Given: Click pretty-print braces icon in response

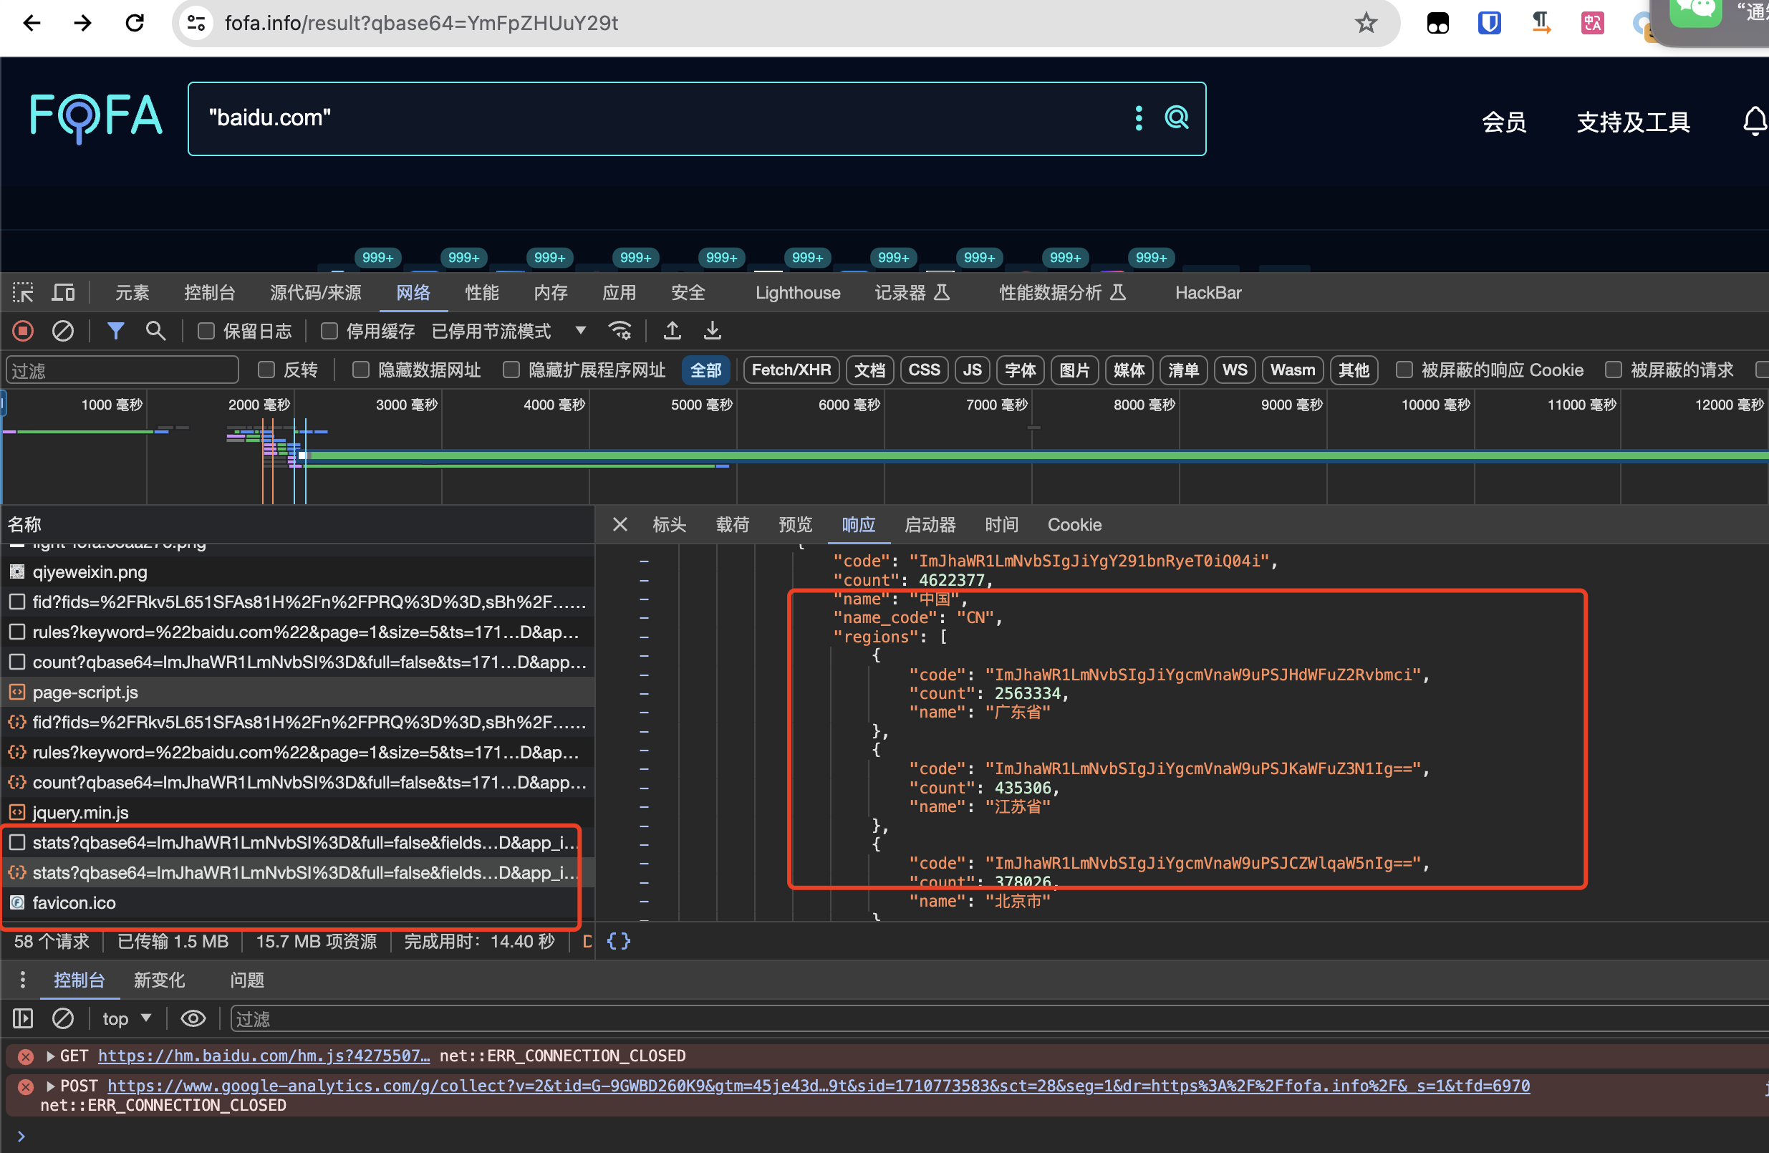Looking at the screenshot, I should coord(618,941).
